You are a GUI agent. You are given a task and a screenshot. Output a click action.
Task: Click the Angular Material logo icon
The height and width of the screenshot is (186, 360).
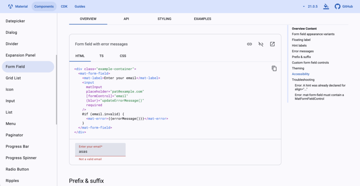click(10, 6)
